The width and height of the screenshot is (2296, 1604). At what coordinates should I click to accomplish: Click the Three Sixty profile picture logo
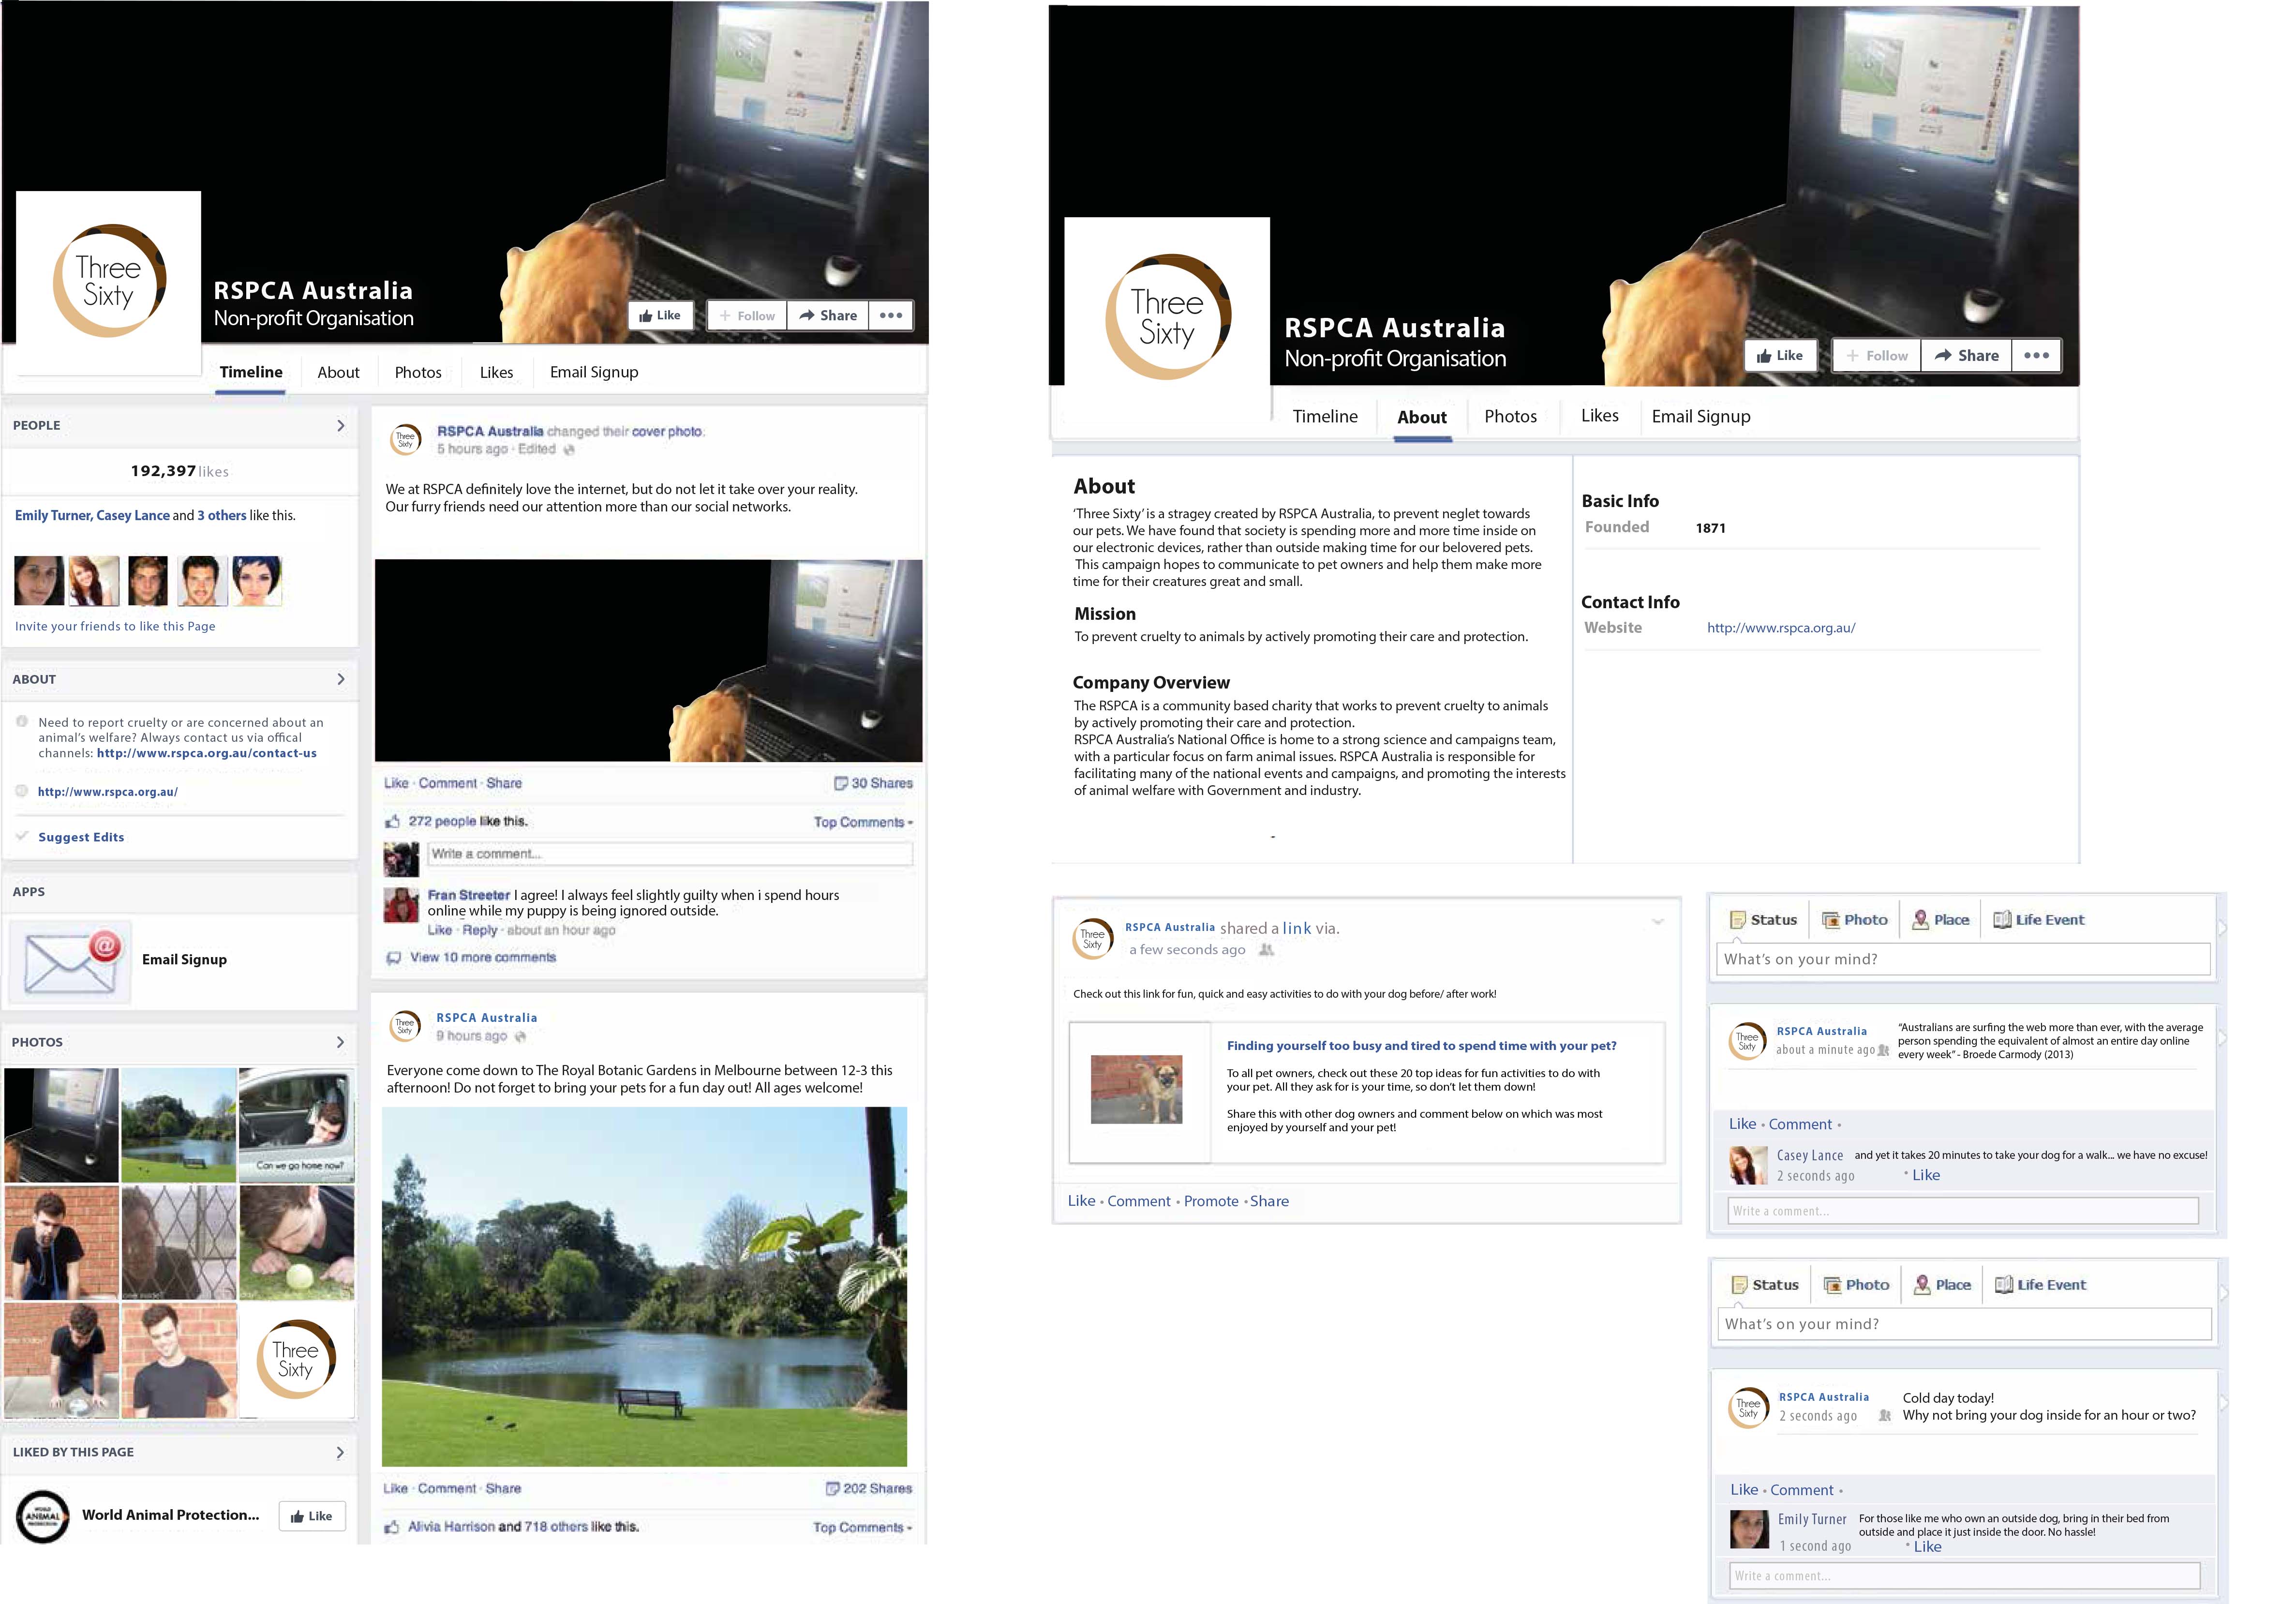click(x=108, y=281)
